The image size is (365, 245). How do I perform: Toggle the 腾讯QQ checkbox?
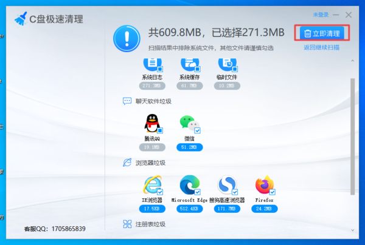160,130
